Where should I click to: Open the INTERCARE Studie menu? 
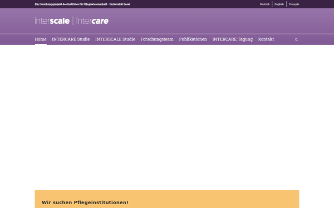(71, 39)
